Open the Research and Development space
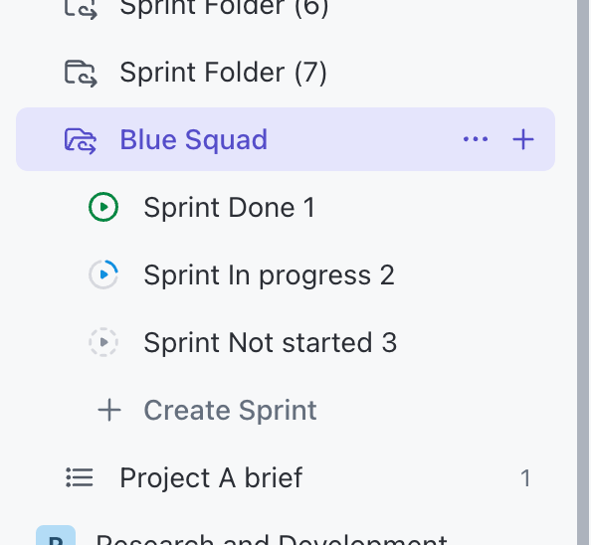591x545 pixels. pyautogui.click(x=272, y=539)
